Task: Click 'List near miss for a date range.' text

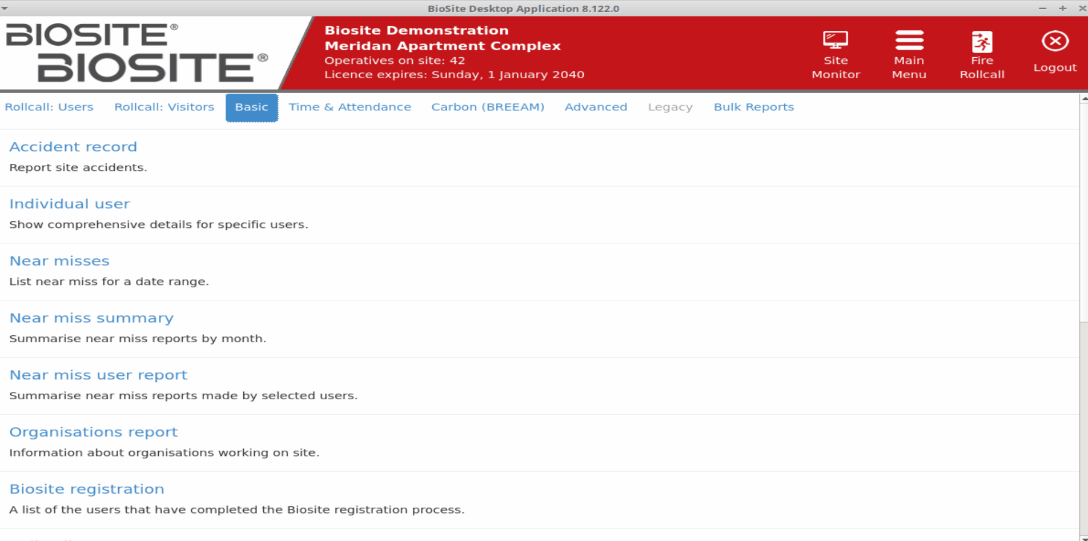Action: (x=109, y=282)
